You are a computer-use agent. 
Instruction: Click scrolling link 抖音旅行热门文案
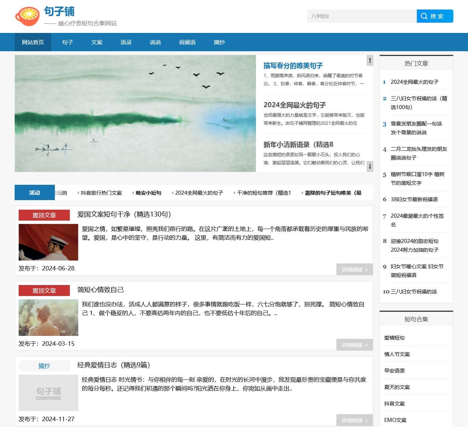[x=101, y=193]
